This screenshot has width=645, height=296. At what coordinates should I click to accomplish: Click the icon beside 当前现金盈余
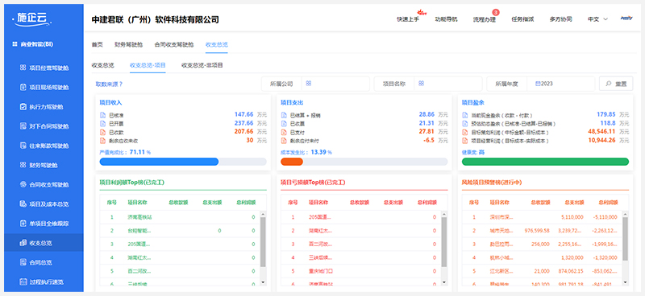pyautogui.click(x=464, y=115)
